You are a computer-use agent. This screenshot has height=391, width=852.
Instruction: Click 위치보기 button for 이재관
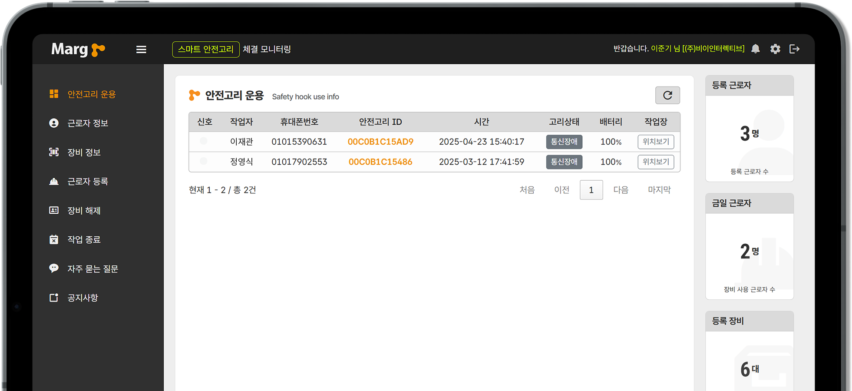[x=656, y=142]
